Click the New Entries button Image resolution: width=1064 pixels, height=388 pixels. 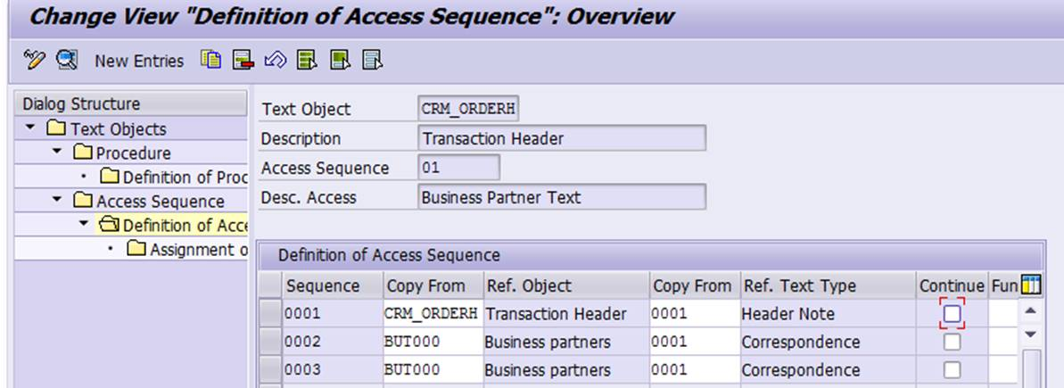click(x=139, y=61)
